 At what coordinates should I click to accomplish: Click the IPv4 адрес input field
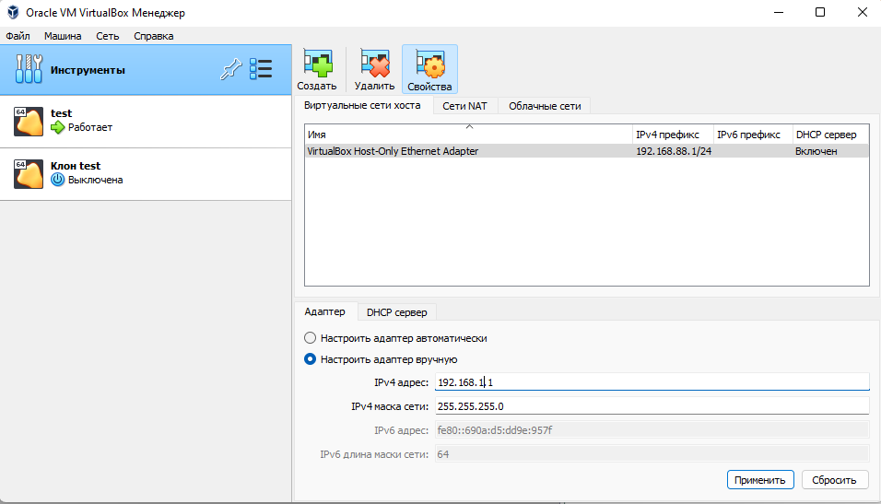[652, 382]
